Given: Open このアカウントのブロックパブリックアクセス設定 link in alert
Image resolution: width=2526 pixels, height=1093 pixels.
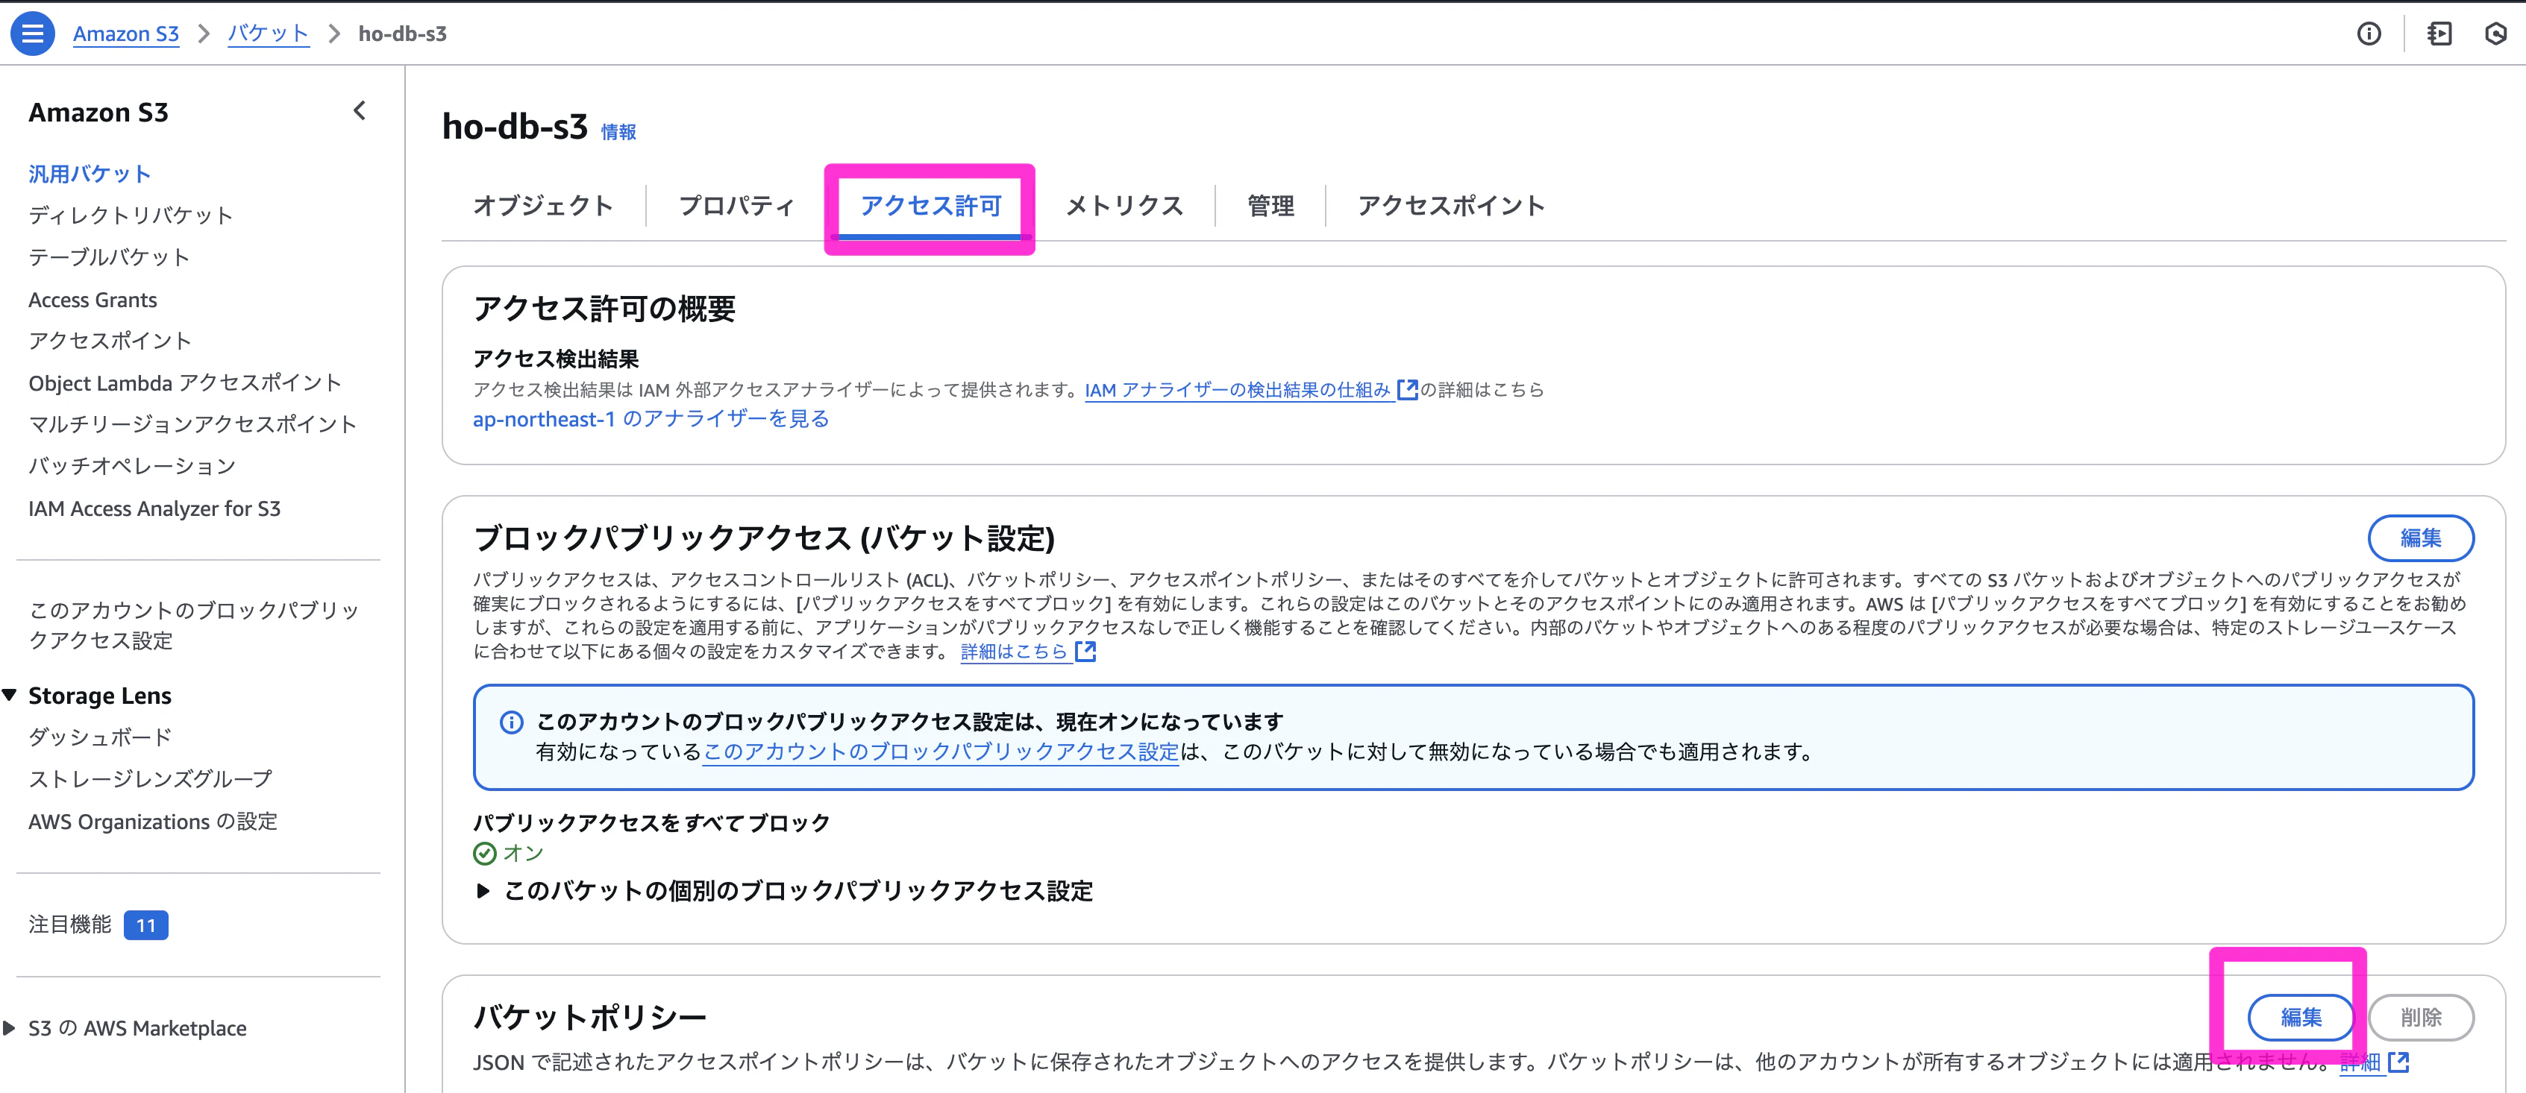Looking at the screenshot, I should (x=941, y=752).
